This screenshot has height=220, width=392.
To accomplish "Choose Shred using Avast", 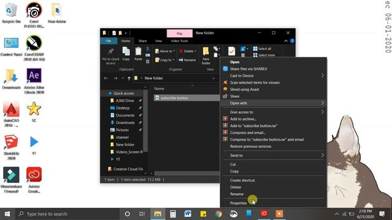I will pos(244,89).
